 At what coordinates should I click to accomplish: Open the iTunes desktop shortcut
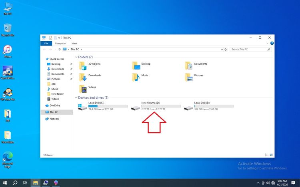pos(8,51)
